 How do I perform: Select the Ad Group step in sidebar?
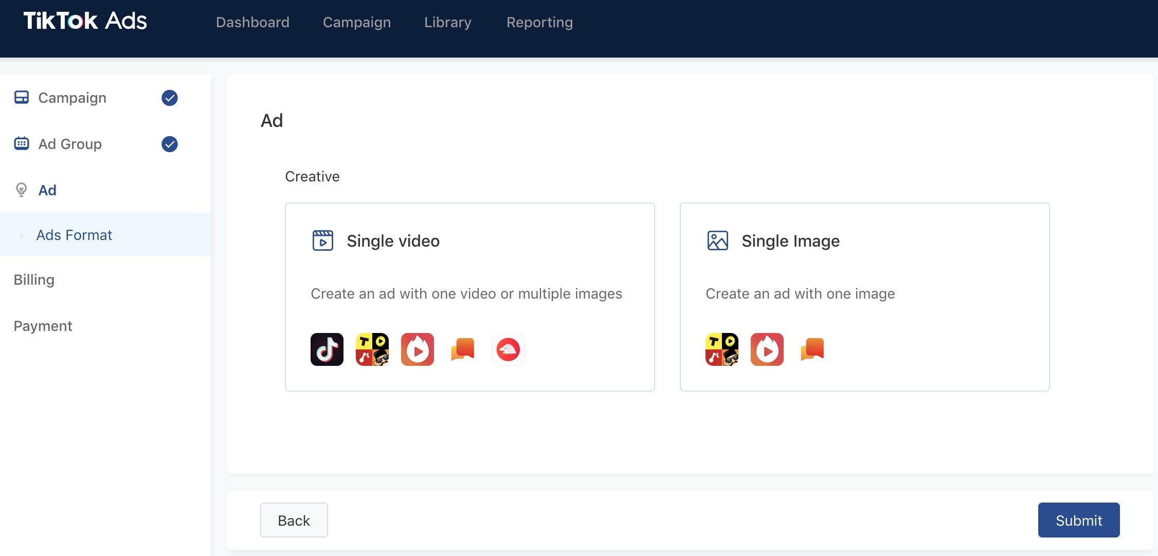(70, 144)
